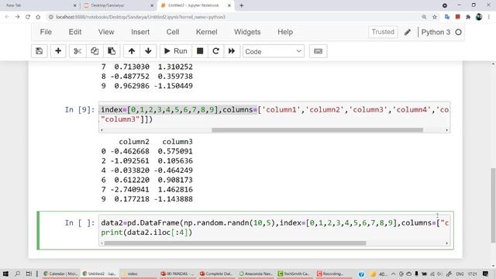Open the View menu
The image size is (496, 279).
tap(106, 32)
